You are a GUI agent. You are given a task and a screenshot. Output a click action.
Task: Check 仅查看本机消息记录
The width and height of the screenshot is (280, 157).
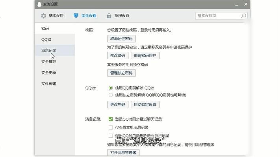111,128
